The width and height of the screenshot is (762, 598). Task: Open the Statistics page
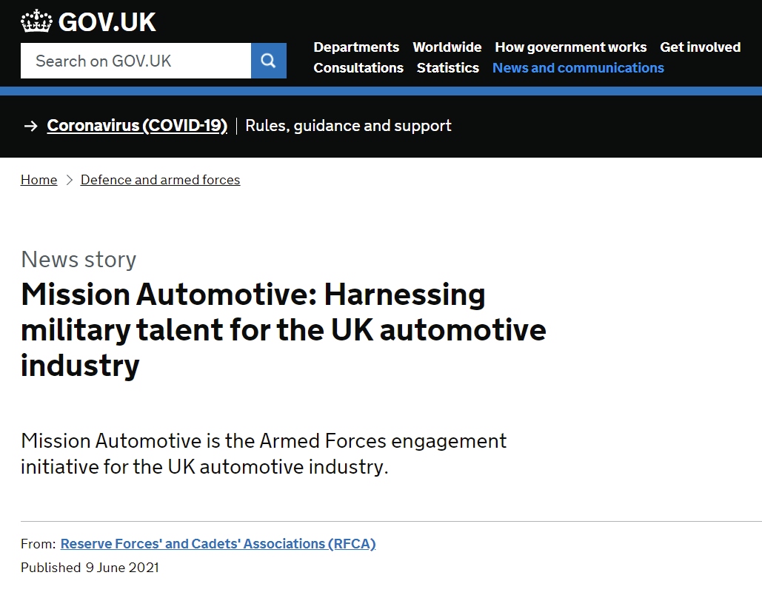click(447, 67)
